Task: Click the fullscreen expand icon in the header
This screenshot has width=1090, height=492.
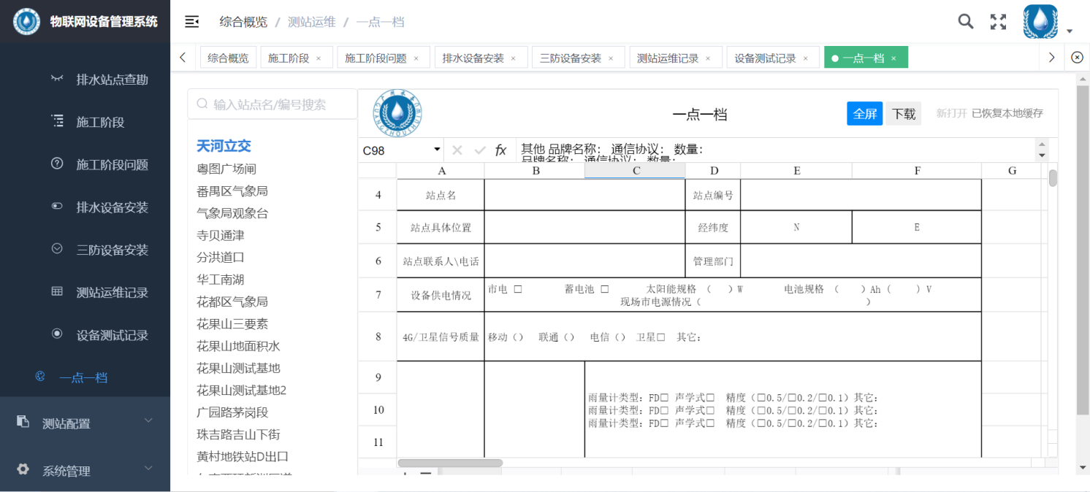Action: coord(998,22)
